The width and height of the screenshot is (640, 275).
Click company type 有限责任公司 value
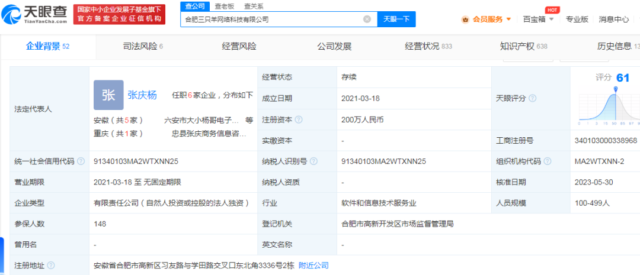[171, 203]
